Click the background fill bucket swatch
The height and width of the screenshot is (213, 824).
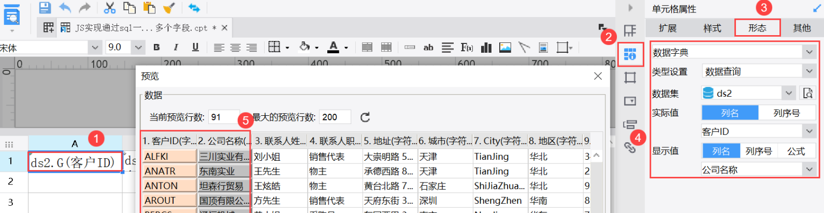tap(305, 47)
